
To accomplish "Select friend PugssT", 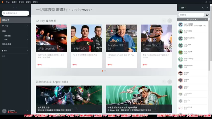I will 193,80.
